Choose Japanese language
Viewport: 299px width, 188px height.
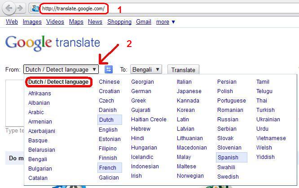189,91
